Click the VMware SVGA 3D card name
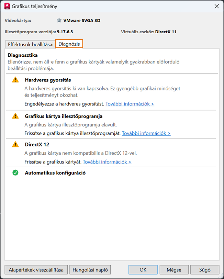The height and width of the screenshot is (279, 224). click(82, 21)
